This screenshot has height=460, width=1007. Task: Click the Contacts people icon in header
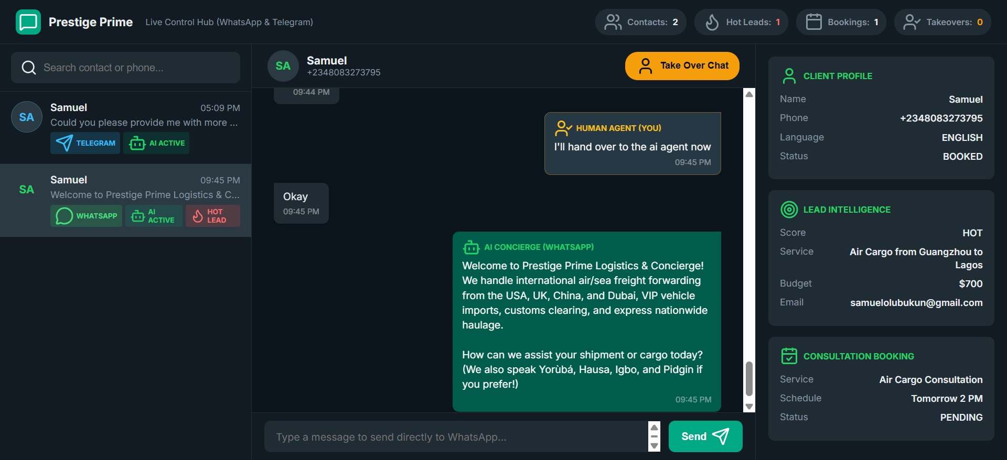point(613,22)
